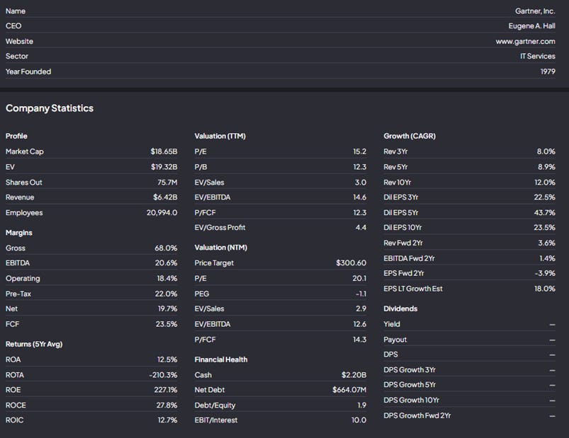The image size is (569, 438).
Task: Click the company name Gartner, Inc.
Action: click(535, 11)
